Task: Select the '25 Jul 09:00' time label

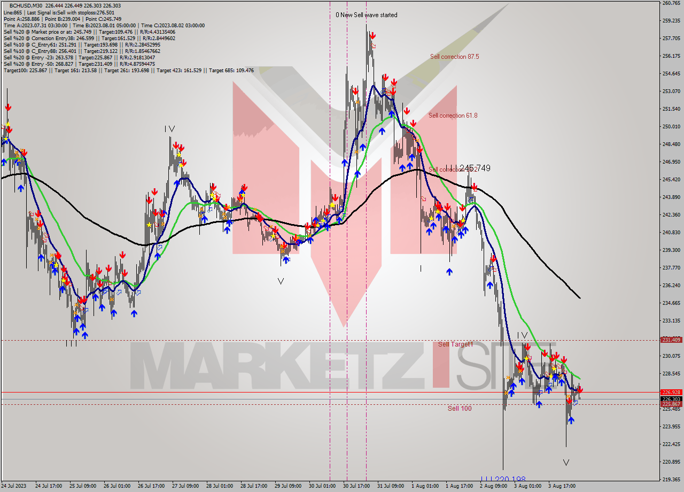Action: click(82, 487)
